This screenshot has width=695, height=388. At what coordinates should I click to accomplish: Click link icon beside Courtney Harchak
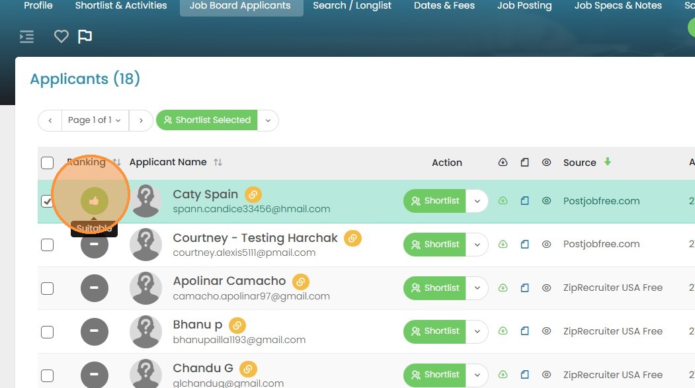coord(353,239)
